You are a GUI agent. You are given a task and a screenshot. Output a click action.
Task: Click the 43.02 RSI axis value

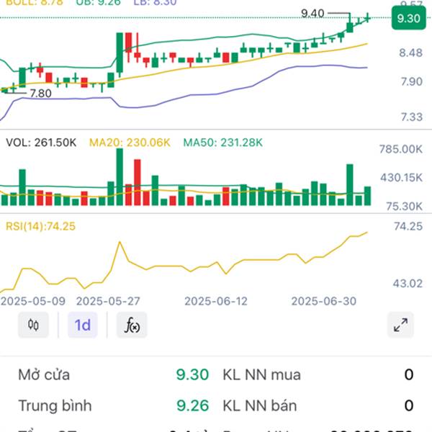click(x=408, y=283)
